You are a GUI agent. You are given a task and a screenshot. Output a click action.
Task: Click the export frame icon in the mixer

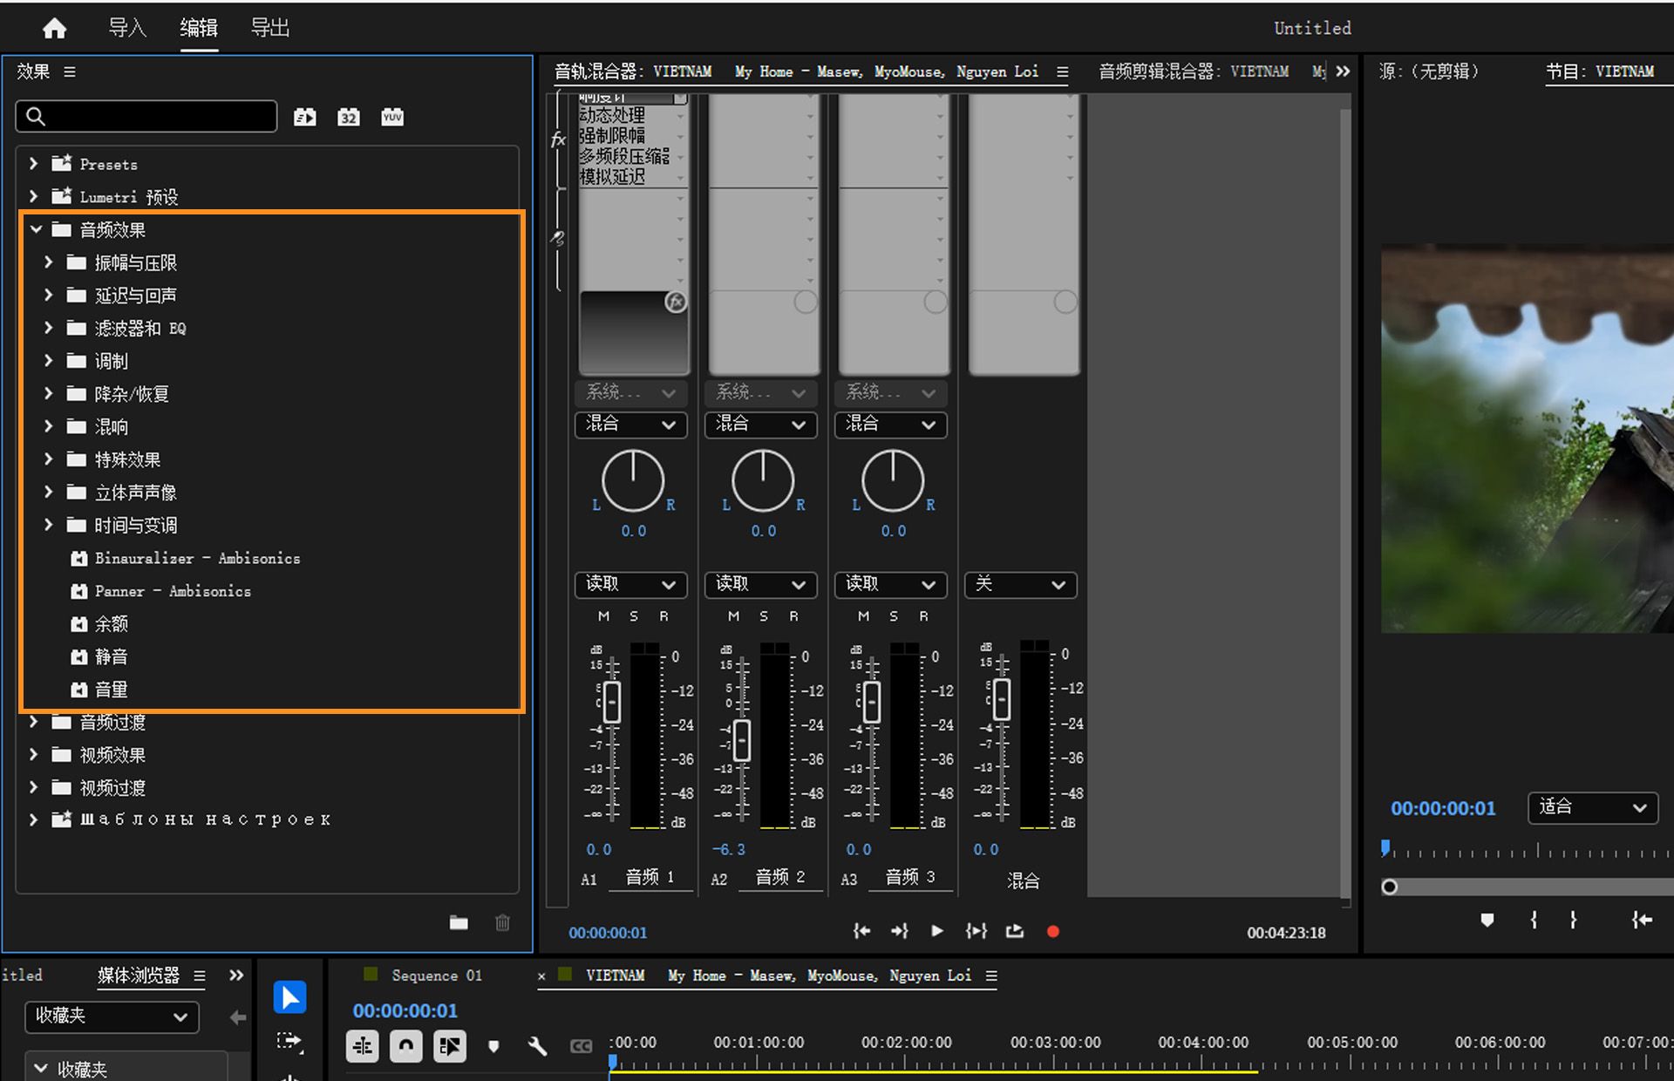click(1014, 931)
